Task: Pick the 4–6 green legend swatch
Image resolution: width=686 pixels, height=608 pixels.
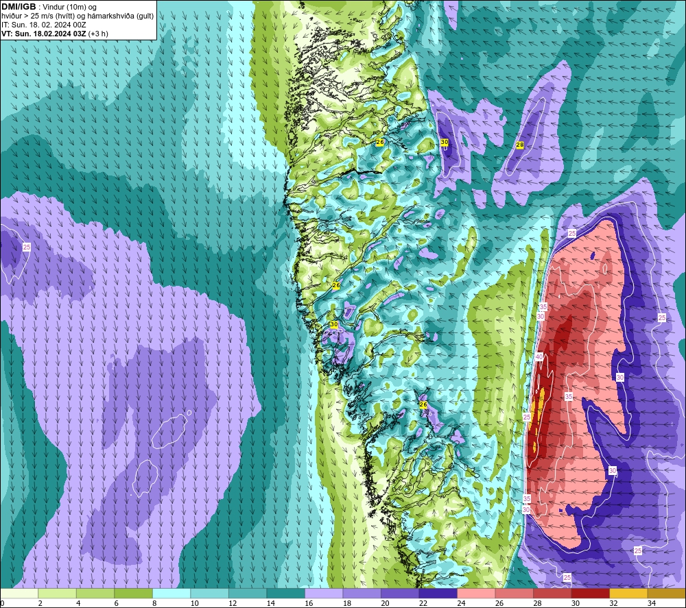Action: point(95,593)
